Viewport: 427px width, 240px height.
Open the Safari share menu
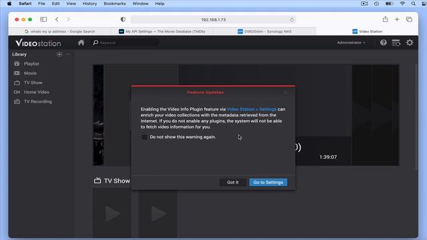click(385, 19)
